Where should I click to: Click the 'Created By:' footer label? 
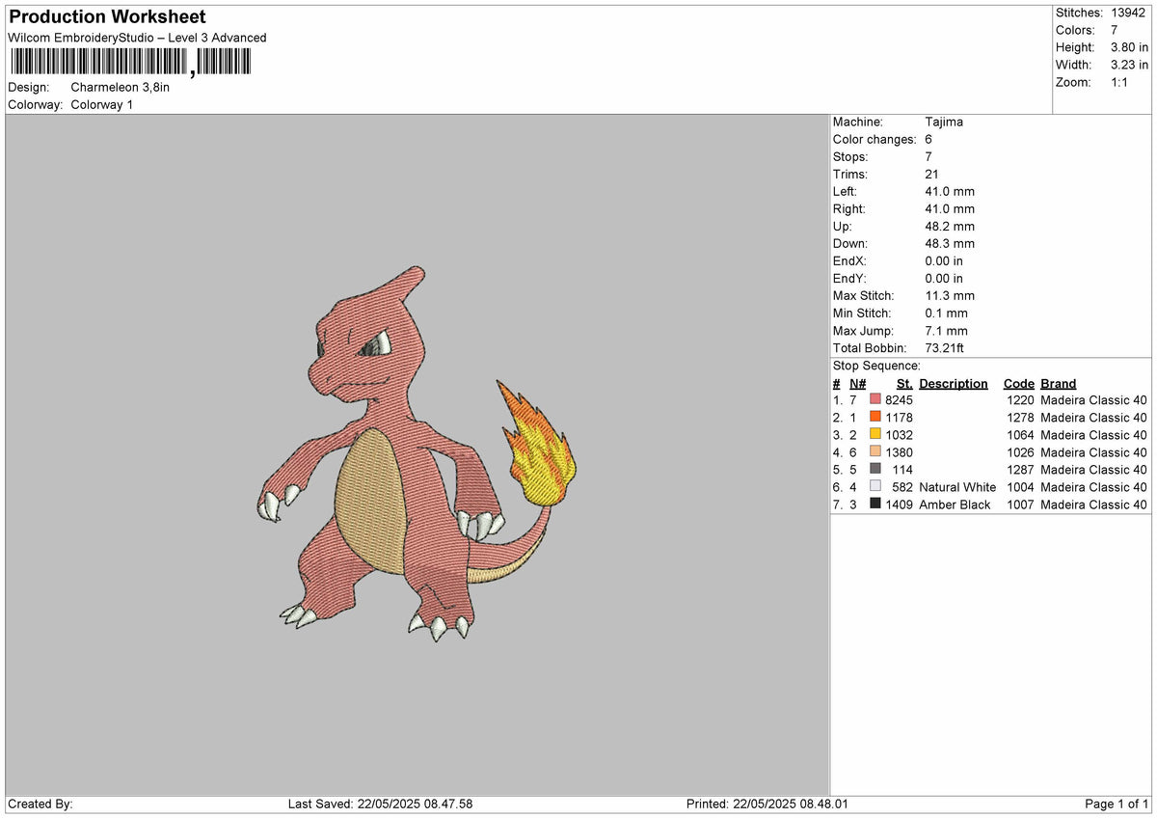point(40,804)
